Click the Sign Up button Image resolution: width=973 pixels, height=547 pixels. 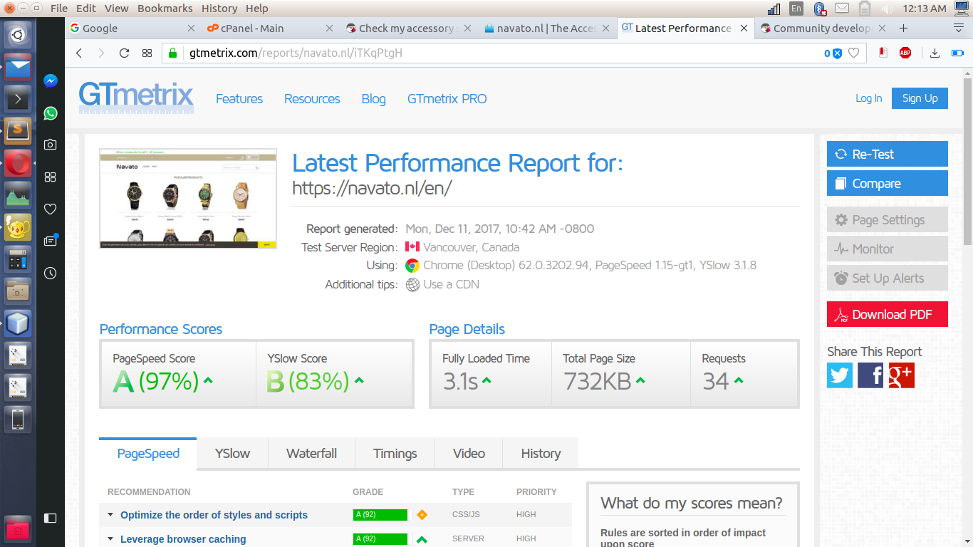click(920, 98)
